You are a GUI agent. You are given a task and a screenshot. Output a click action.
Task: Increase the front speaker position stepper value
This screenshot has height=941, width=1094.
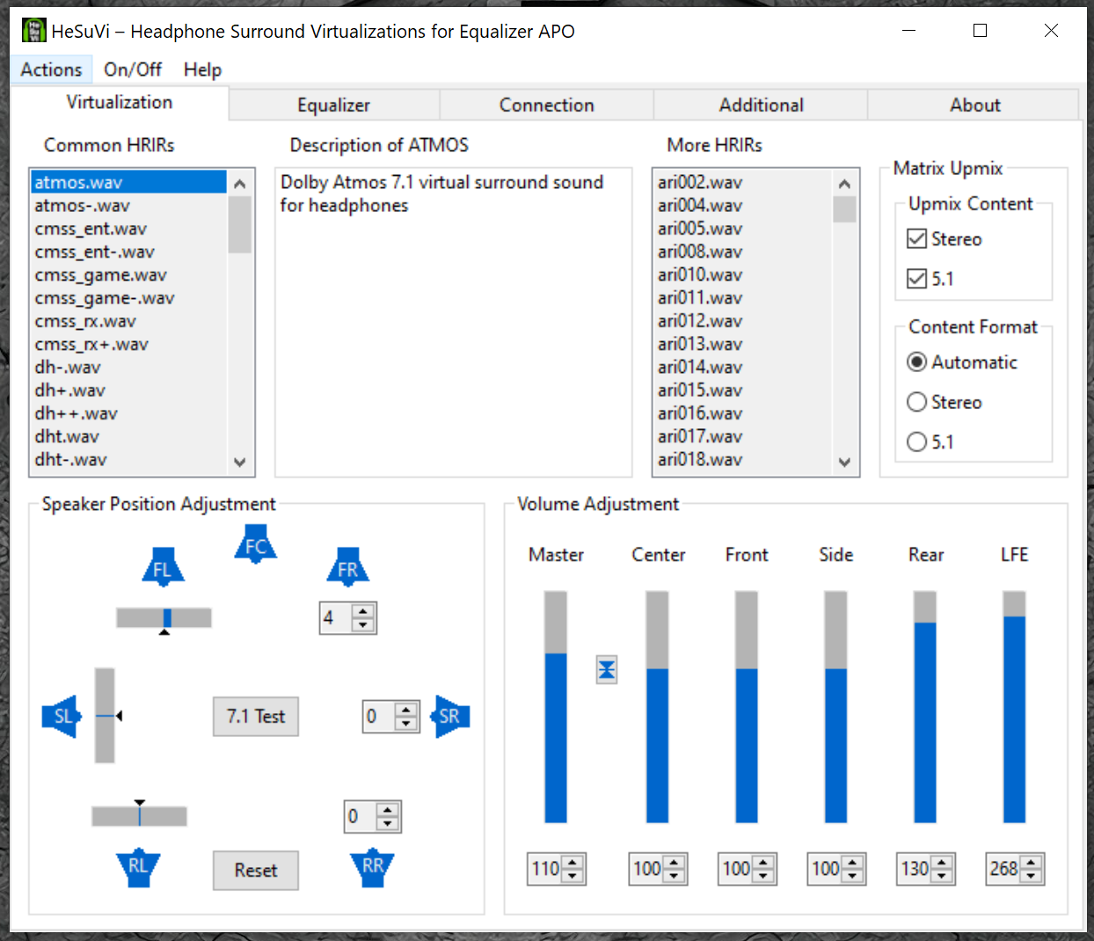coord(363,611)
